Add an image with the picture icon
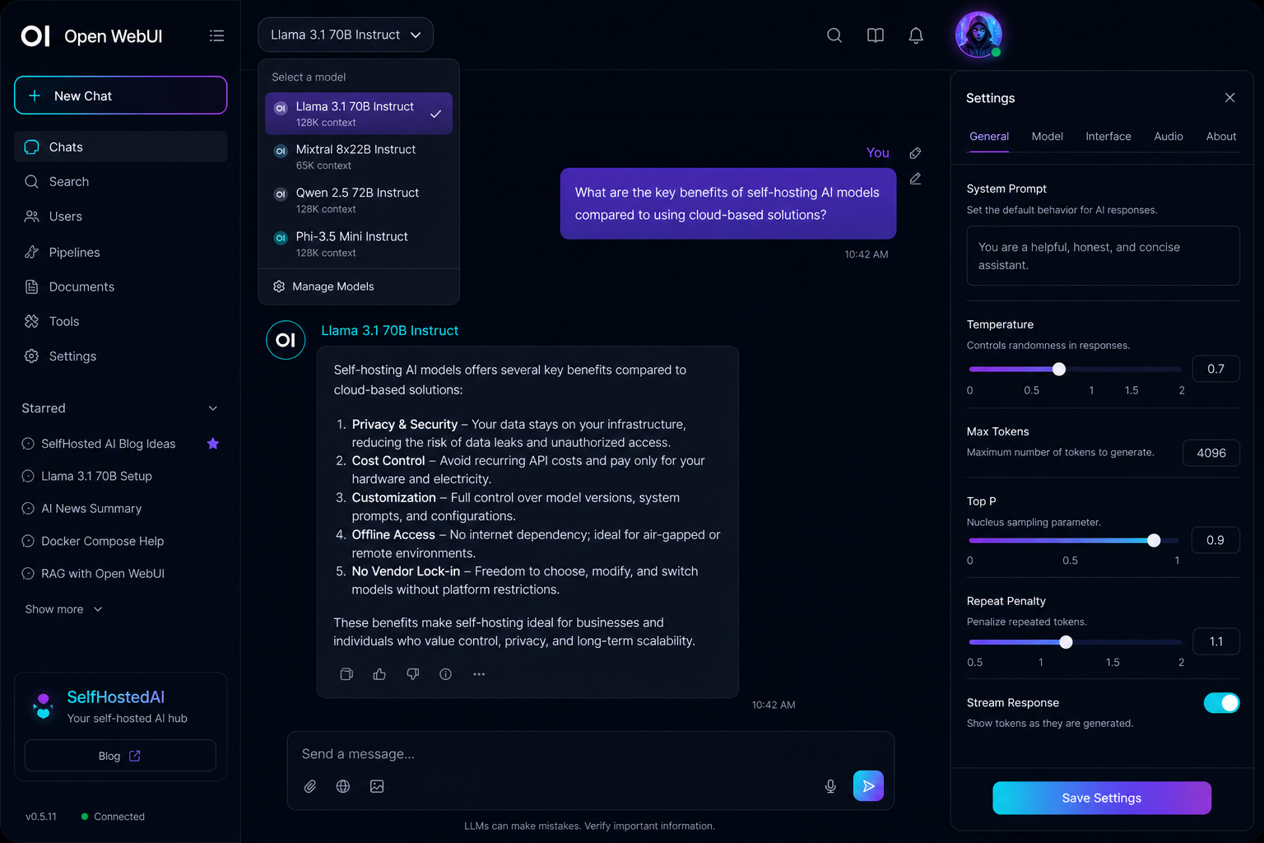Image resolution: width=1264 pixels, height=843 pixels. 377,786
